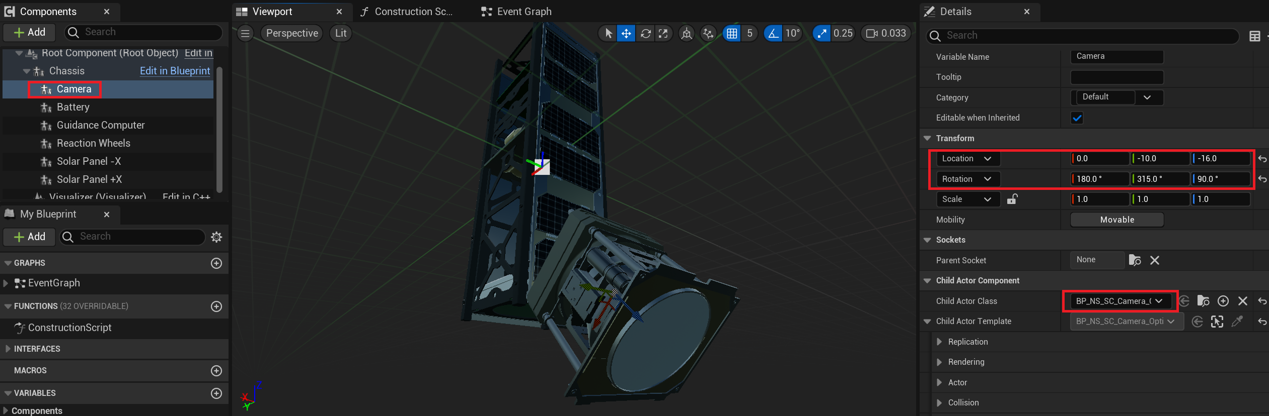Click the Movable mobility button

[x=1116, y=220]
